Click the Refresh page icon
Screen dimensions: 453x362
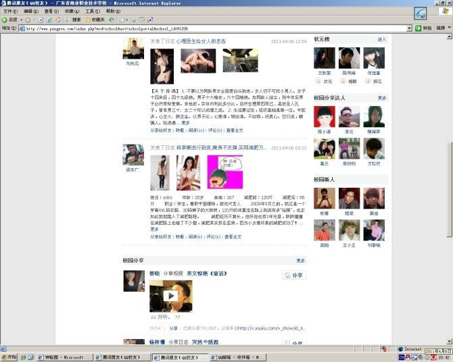tap(49, 20)
